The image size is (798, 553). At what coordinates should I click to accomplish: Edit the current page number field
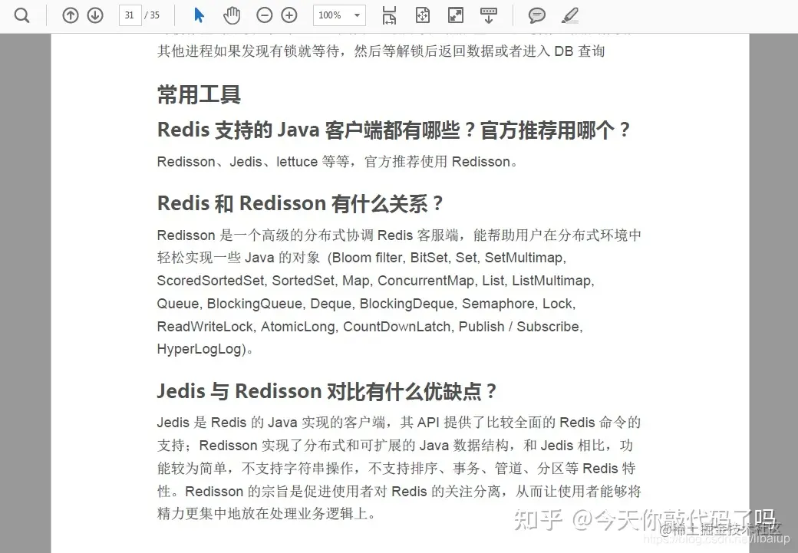[130, 15]
